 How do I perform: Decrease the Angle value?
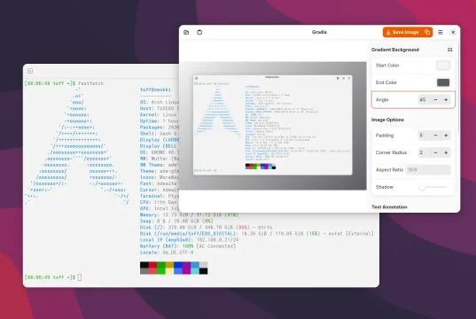[x=435, y=99]
